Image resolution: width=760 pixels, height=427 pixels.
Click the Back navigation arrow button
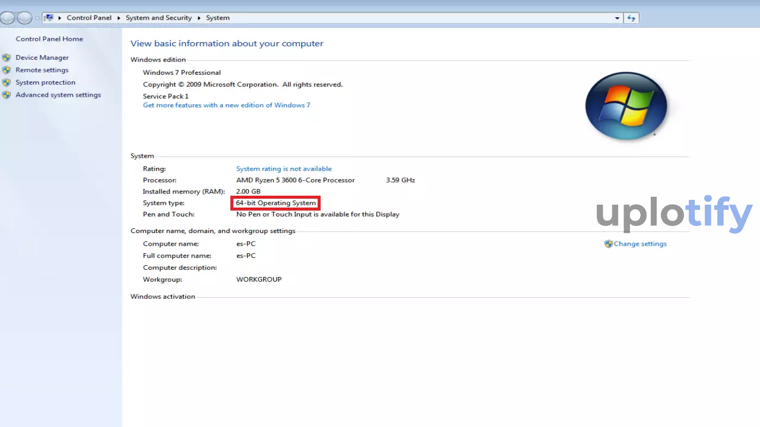[x=8, y=18]
